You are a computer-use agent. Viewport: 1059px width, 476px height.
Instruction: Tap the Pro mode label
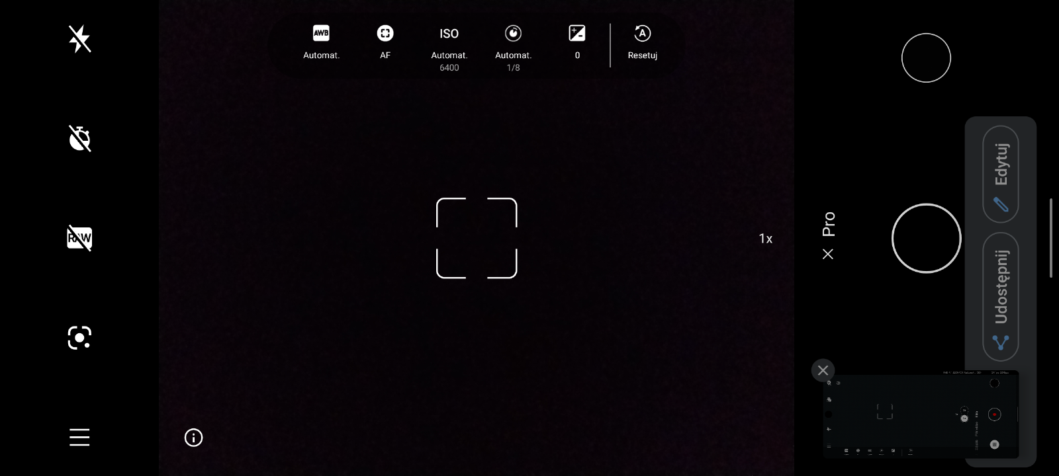[828, 224]
